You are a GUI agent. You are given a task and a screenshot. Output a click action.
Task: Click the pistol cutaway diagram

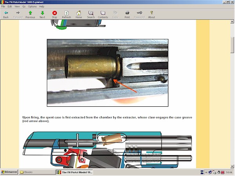pyautogui.click(x=107, y=150)
